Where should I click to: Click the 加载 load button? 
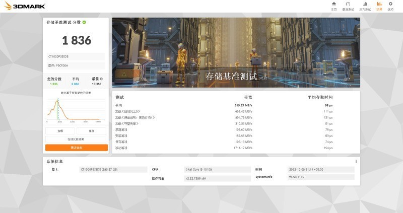(x=60, y=131)
